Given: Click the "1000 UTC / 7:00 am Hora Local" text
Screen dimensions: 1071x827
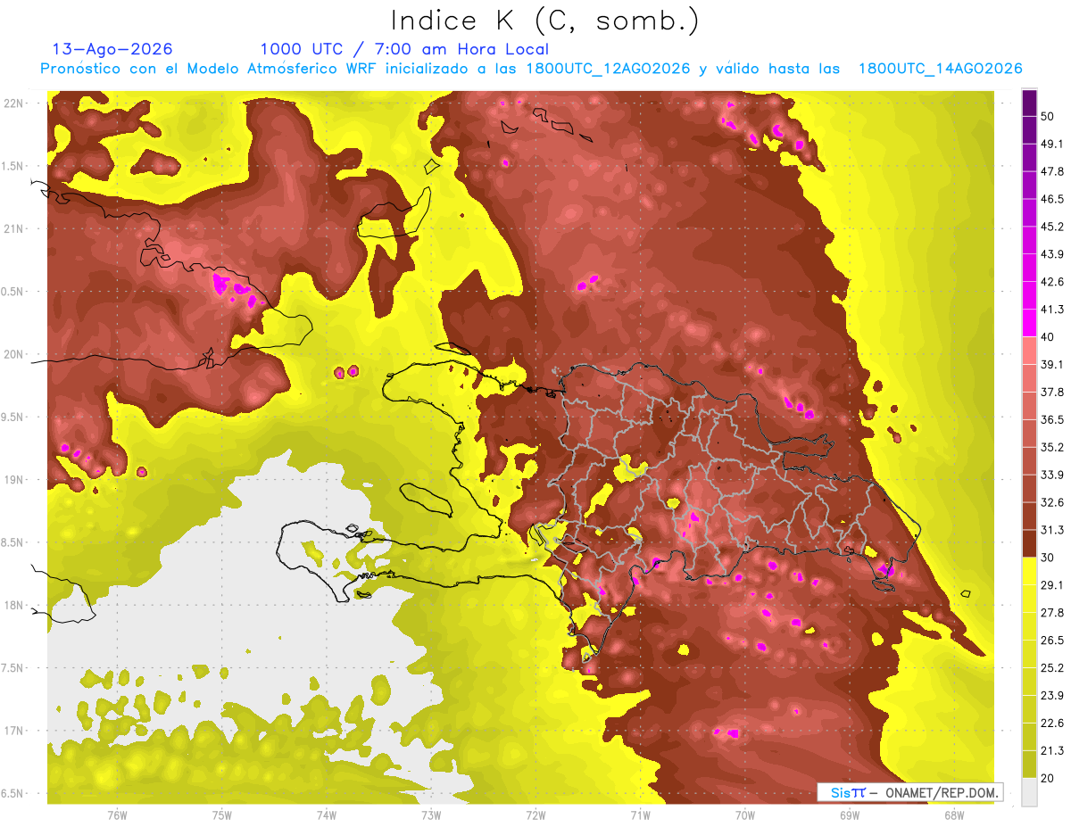Looking at the screenshot, I should pos(404,49).
